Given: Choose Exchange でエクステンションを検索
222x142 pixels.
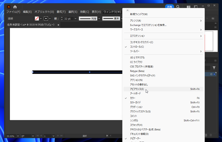Looking at the screenshot, I should coord(163,25).
